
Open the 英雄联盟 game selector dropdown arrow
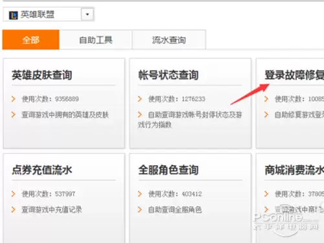(87, 14)
